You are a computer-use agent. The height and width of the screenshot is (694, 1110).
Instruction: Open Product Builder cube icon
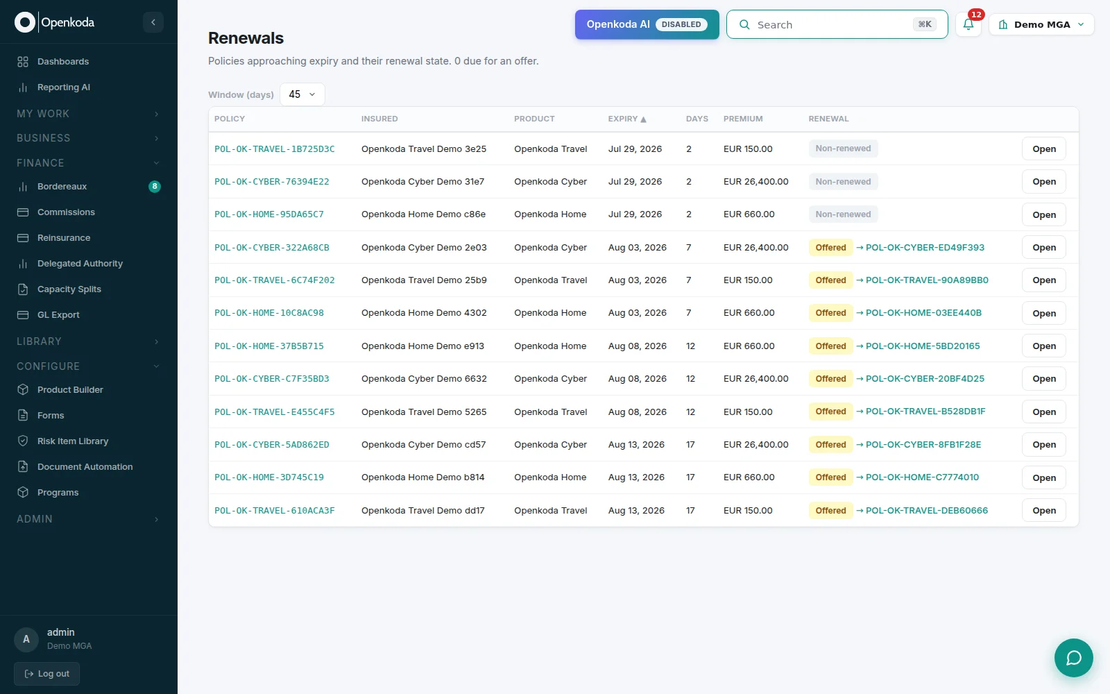coord(23,390)
